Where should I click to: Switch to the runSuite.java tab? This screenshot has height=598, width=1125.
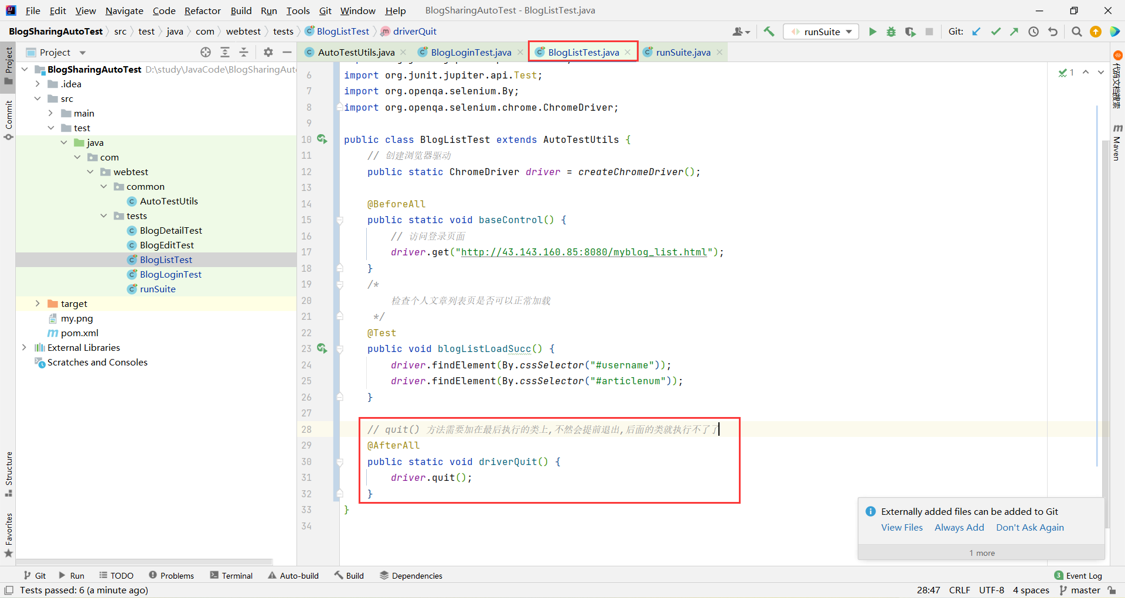coord(683,52)
